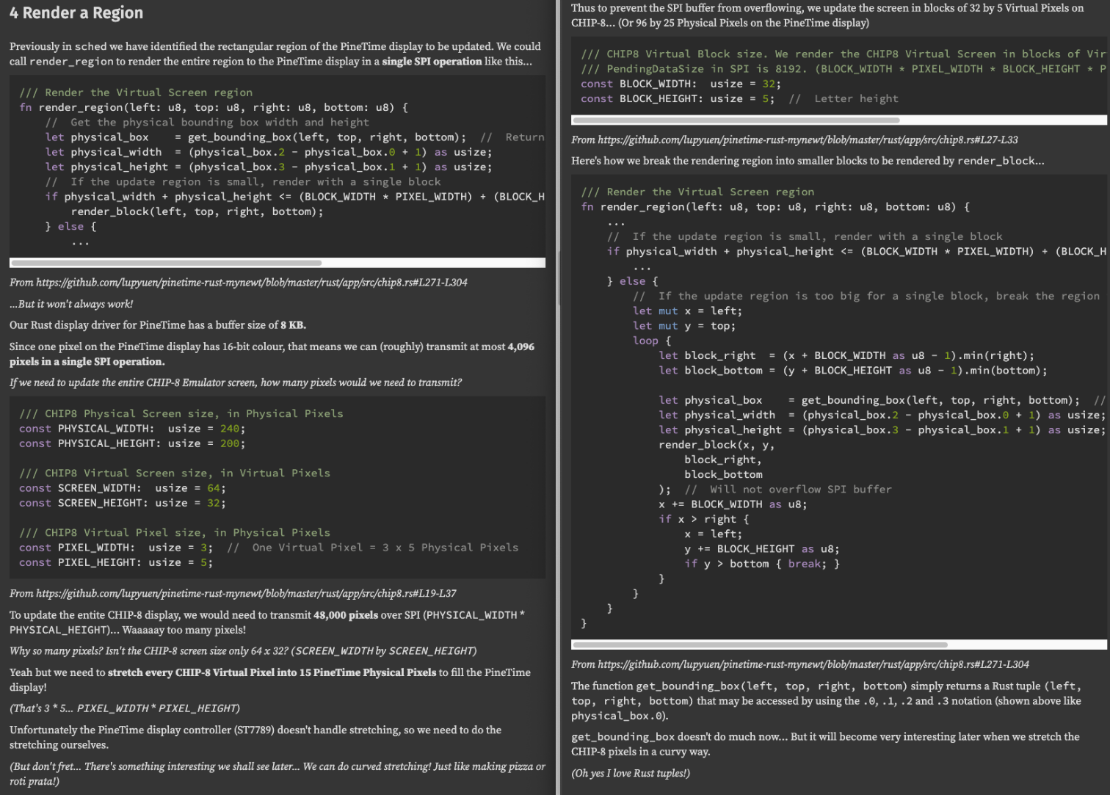1110x795 pixels.
Task: Click the "4 Render a Region" heading
Action: point(76,13)
